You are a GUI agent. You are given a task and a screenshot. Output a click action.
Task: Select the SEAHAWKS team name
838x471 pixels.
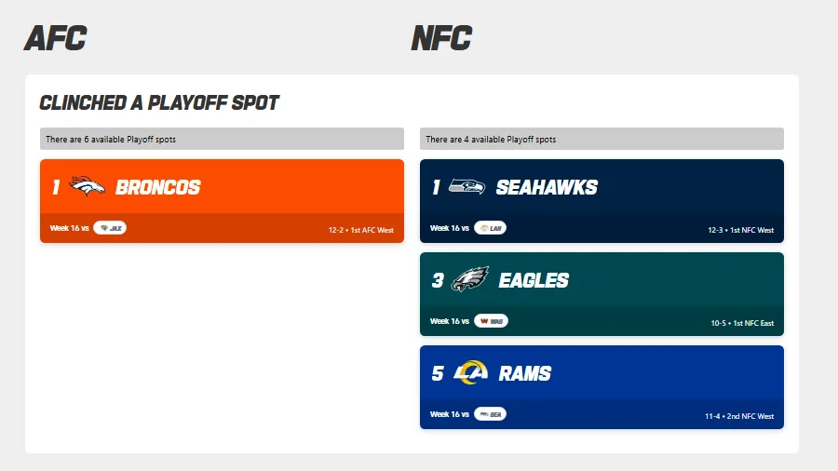[547, 187]
